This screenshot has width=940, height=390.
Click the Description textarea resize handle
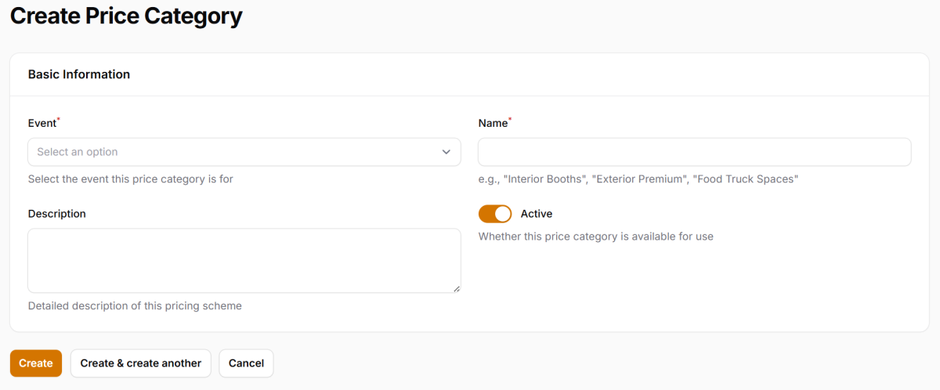point(457,289)
